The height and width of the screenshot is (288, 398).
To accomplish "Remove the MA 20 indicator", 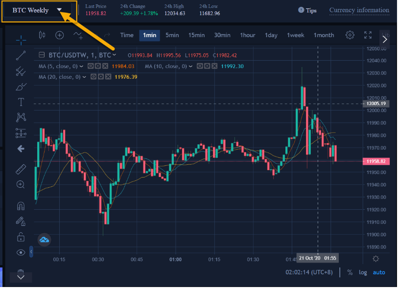I will click(x=108, y=77).
